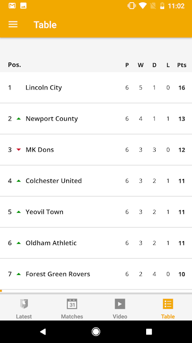192x343 pixels.
Task: Select the Table list icon
Action: point(168,304)
